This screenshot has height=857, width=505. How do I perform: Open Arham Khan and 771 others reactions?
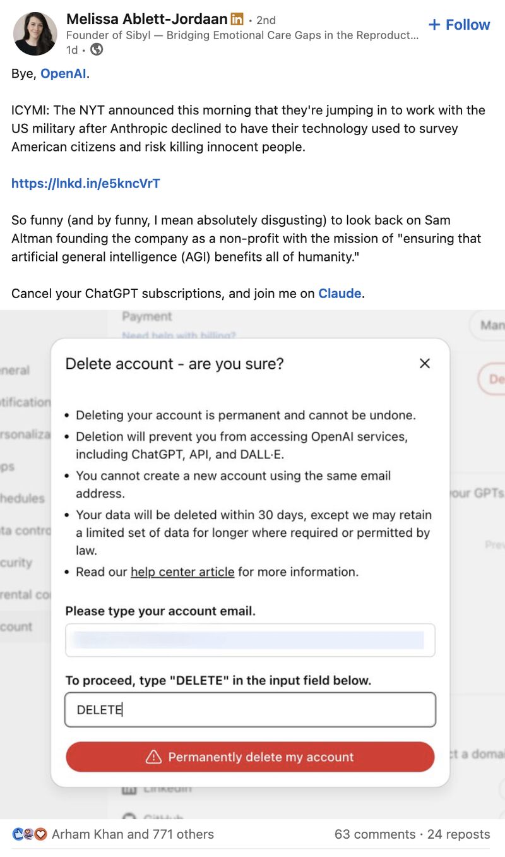[x=133, y=834]
